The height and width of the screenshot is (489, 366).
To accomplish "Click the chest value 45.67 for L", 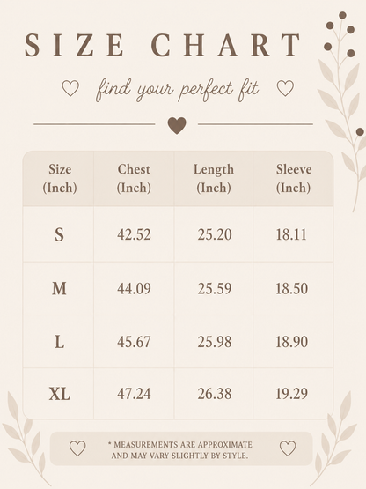I will point(134,342).
